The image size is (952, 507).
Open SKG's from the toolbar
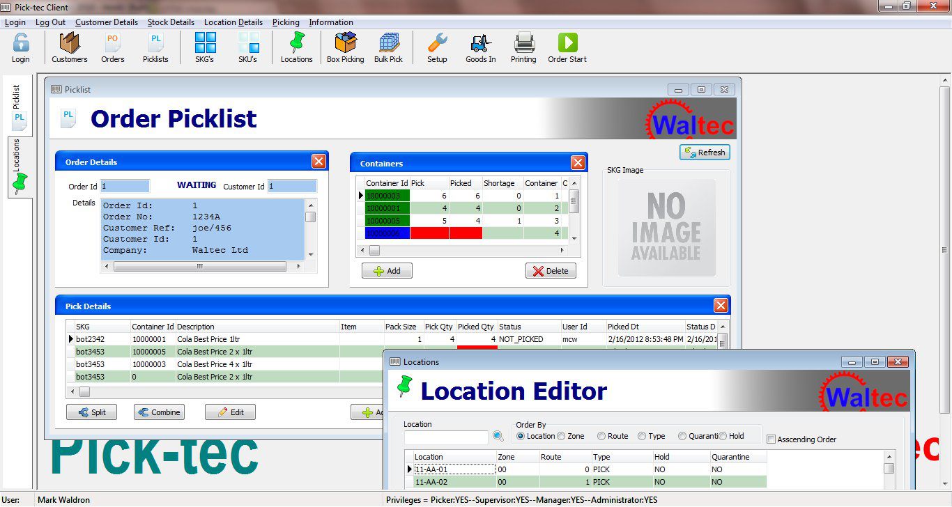(x=204, y=47)
